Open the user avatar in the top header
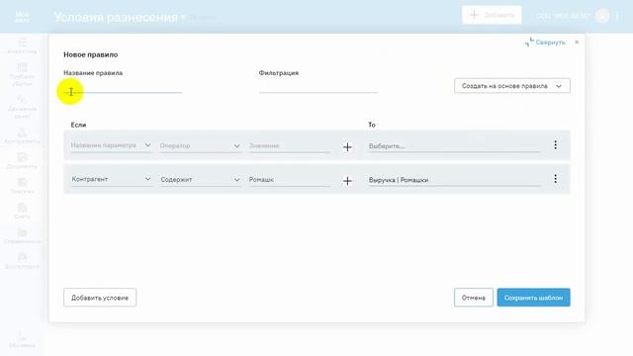Screen dimensions: 633x356 [x=602, y=16]
